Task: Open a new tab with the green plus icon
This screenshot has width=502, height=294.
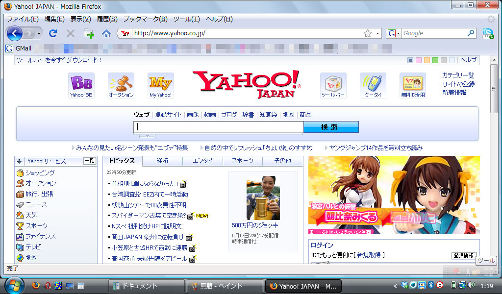Action: [89, 33]
